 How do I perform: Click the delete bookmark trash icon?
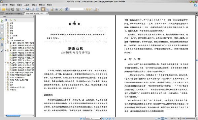click(x=6, y=20)
